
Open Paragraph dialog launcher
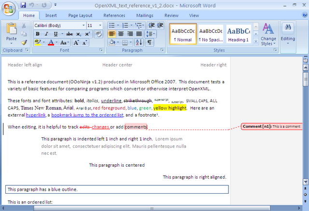click(x=162, y=50)
